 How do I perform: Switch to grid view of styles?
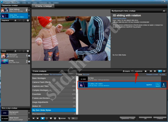164,71
